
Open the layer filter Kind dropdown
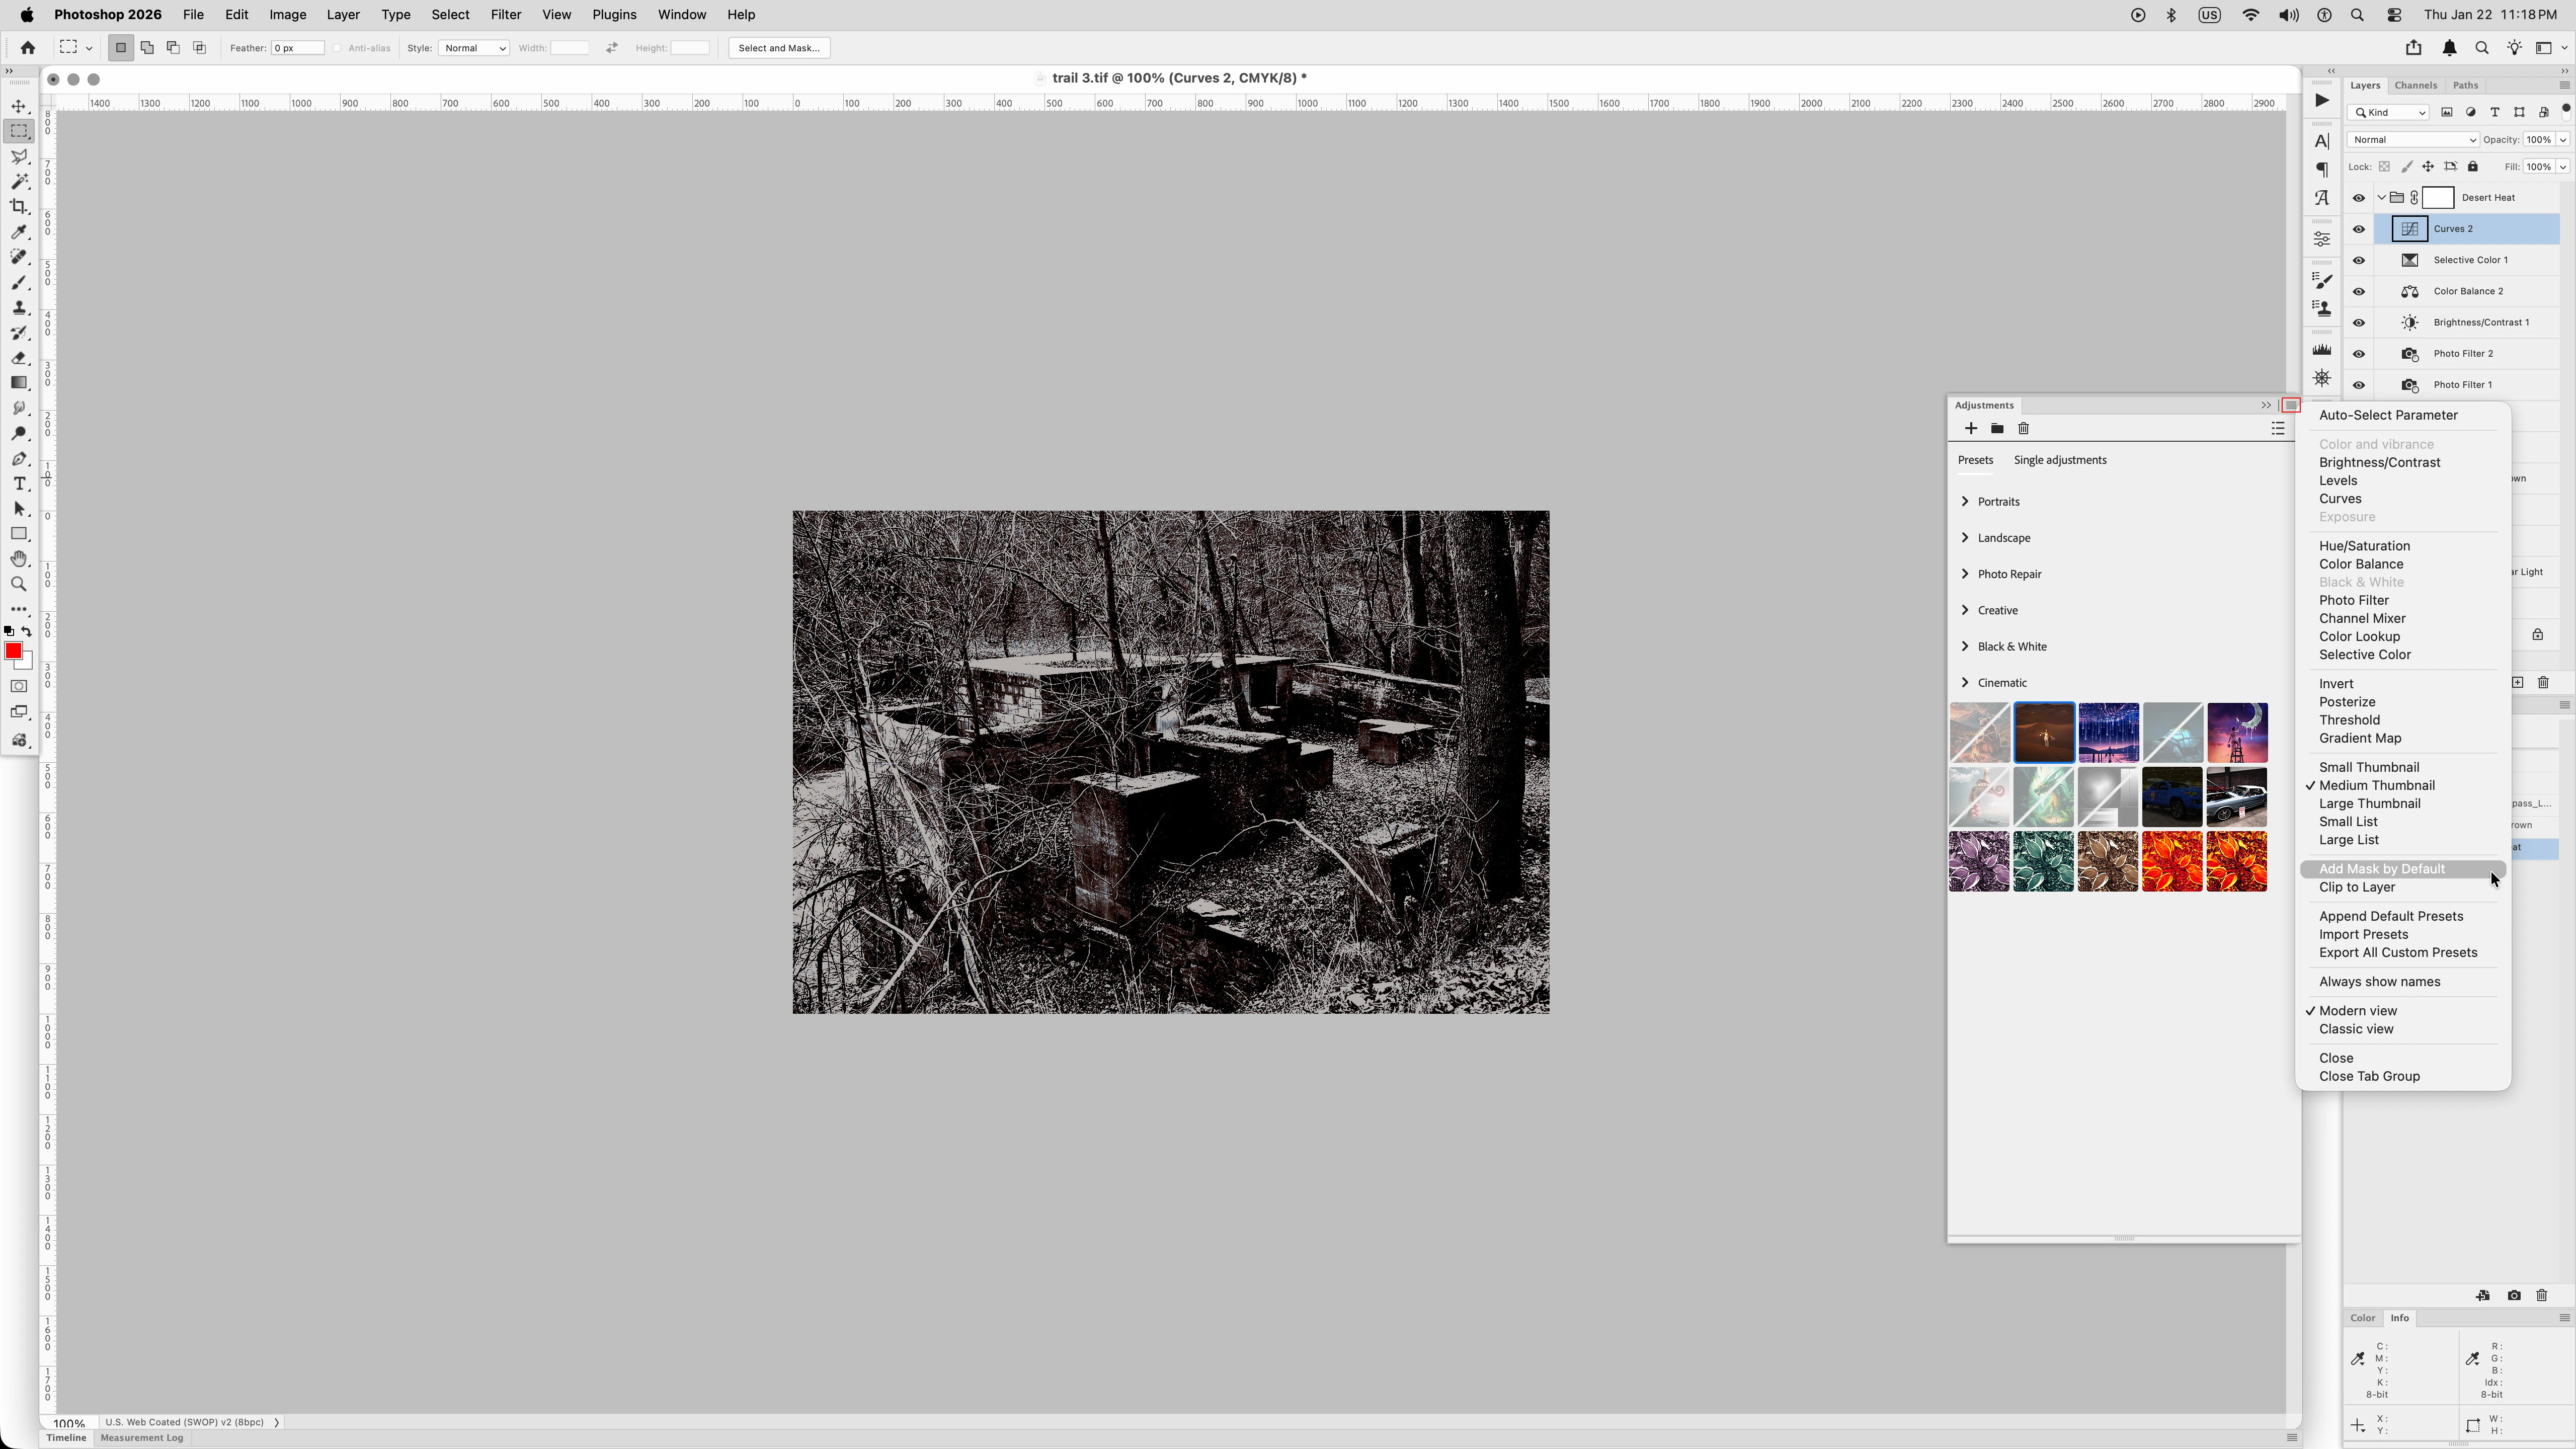coord(2389,112)
